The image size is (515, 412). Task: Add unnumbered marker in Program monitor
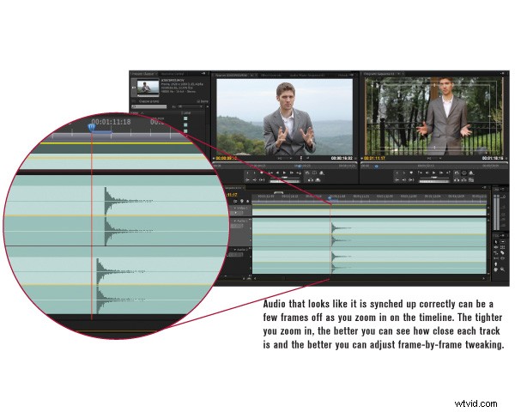click(411, 173)
